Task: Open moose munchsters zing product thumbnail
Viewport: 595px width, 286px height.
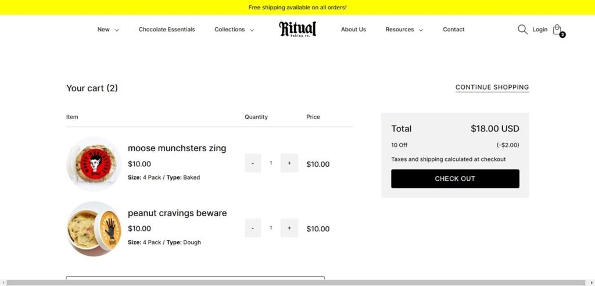Action: pyautogui.click(x=94, y=164)
